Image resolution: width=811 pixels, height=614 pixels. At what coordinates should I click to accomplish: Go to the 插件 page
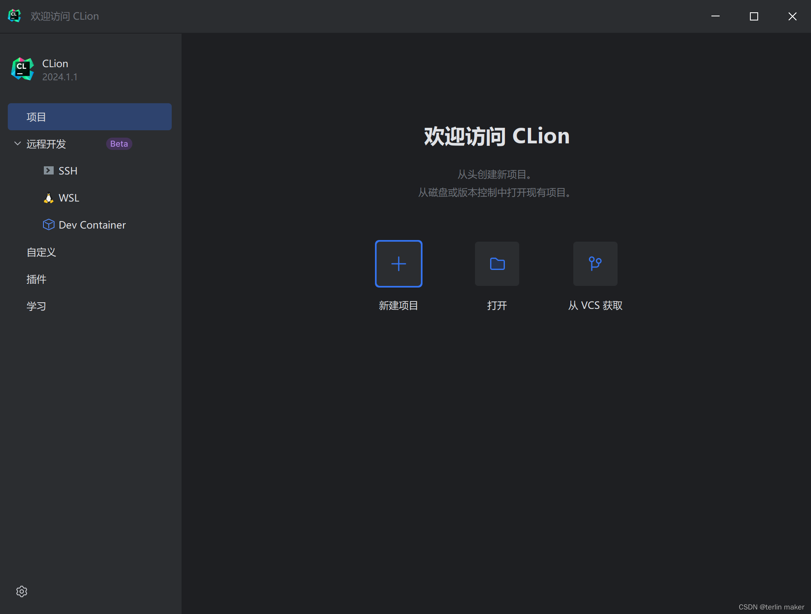coord(36,279)
